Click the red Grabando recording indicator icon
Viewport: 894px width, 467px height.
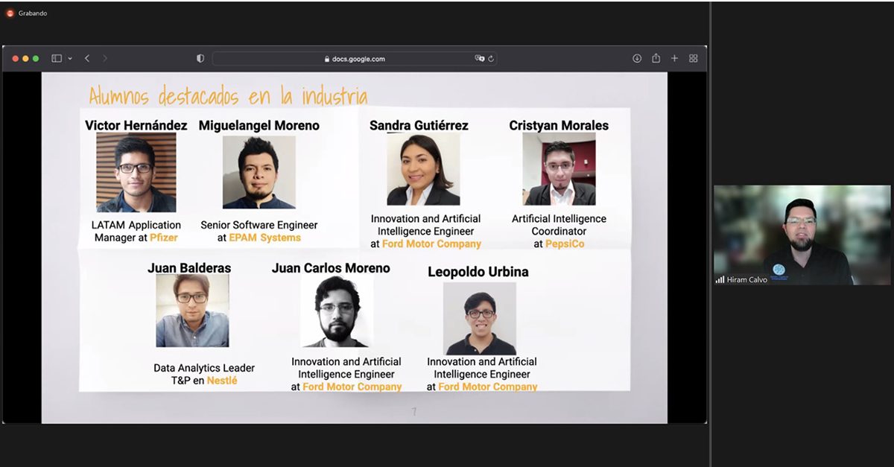10,13
